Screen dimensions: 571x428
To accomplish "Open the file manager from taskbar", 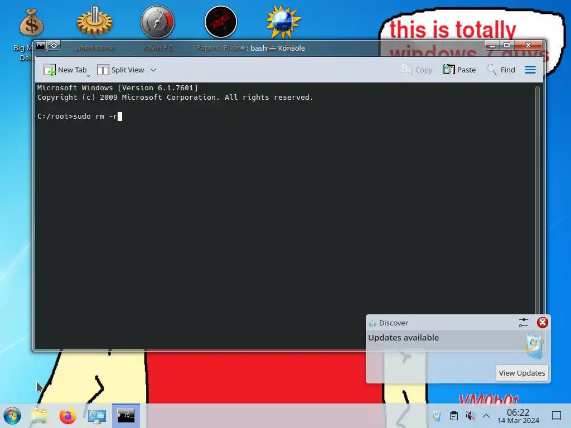I will tap(39, 416).
